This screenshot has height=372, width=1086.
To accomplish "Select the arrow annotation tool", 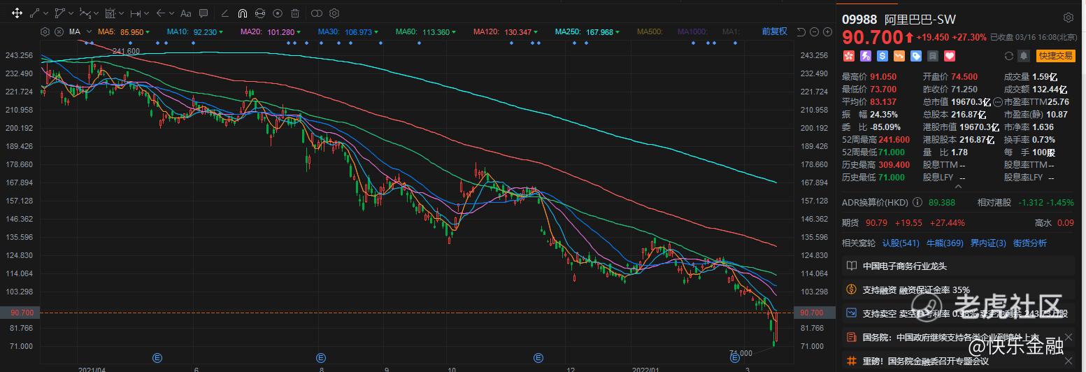I will tap(160, 13).
